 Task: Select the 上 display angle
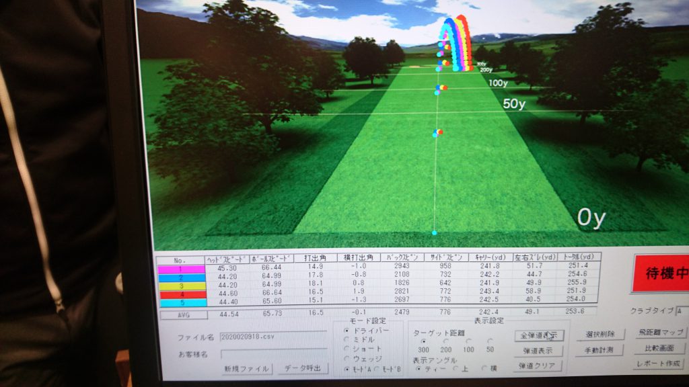tap(456, 369)
